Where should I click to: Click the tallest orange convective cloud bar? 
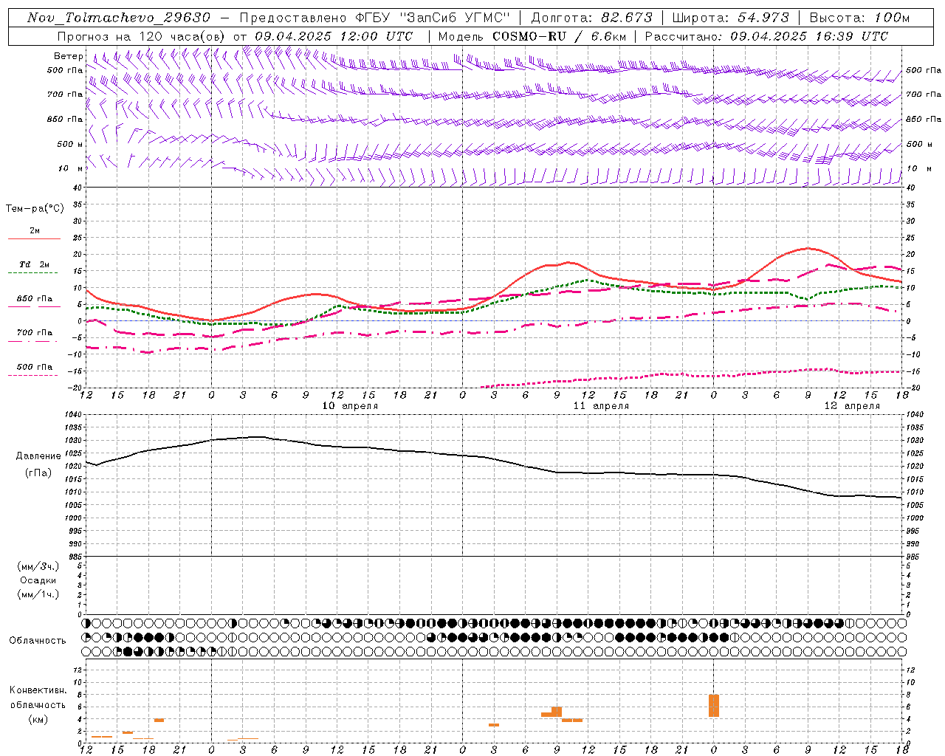coord(714,706)
